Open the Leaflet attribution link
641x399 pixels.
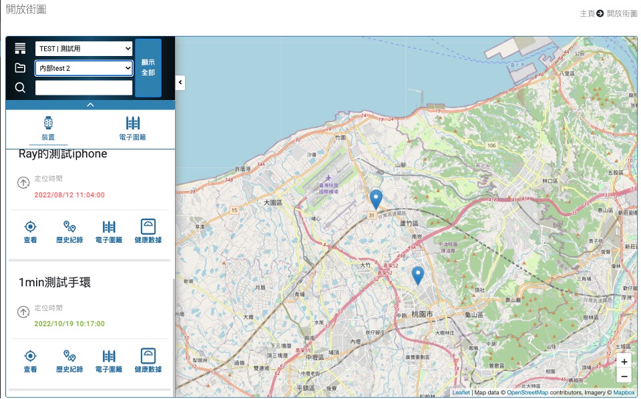click(x=461, y=392)
